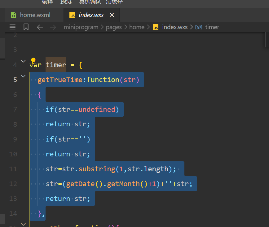The width and height of the screenshot is (269, 227).
Task: Close the index.wxs tab
Action: pyautogui.click(x=112, y=15)
